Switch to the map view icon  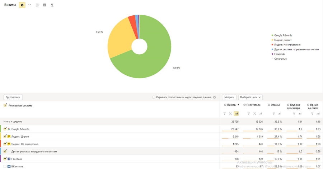click(52, 5)
